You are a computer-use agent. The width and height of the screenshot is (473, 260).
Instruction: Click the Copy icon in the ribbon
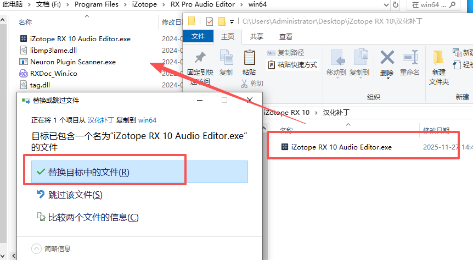[x=226, y=57]
